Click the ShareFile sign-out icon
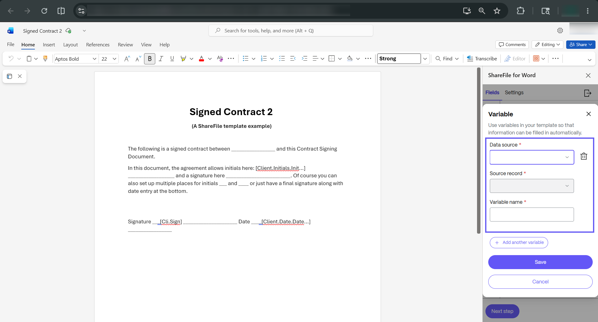Screen dimensions: 598x322 point(587,93)
